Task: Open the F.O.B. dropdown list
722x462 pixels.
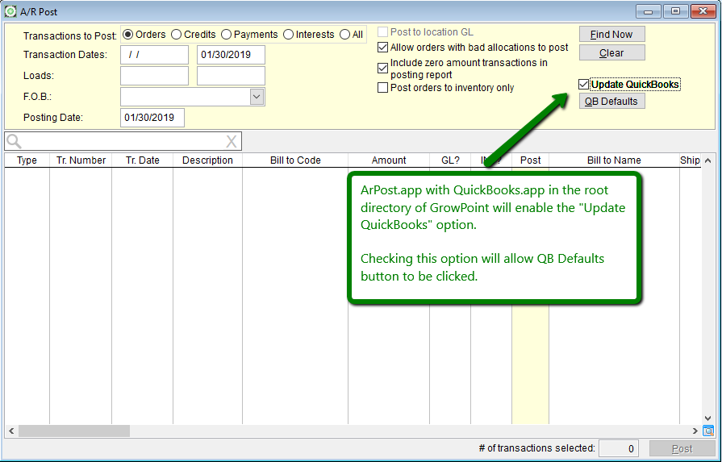Action: [x=257, y=97]
